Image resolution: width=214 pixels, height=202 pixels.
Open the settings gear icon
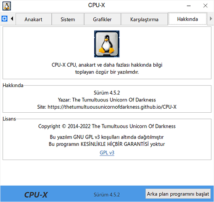coord(4,19)
